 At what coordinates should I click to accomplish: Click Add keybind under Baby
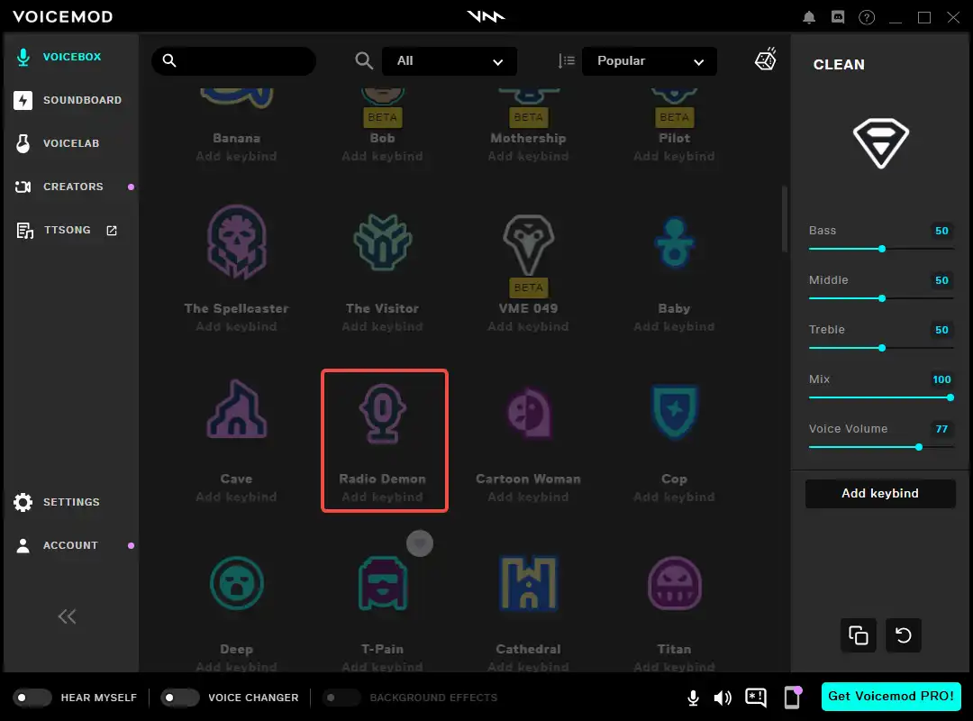675,326
